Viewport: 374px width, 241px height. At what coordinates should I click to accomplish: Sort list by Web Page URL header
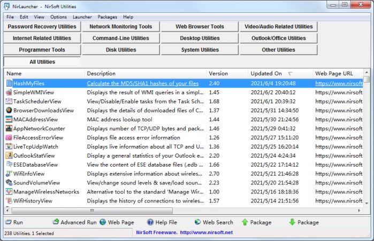click(338, 73)
